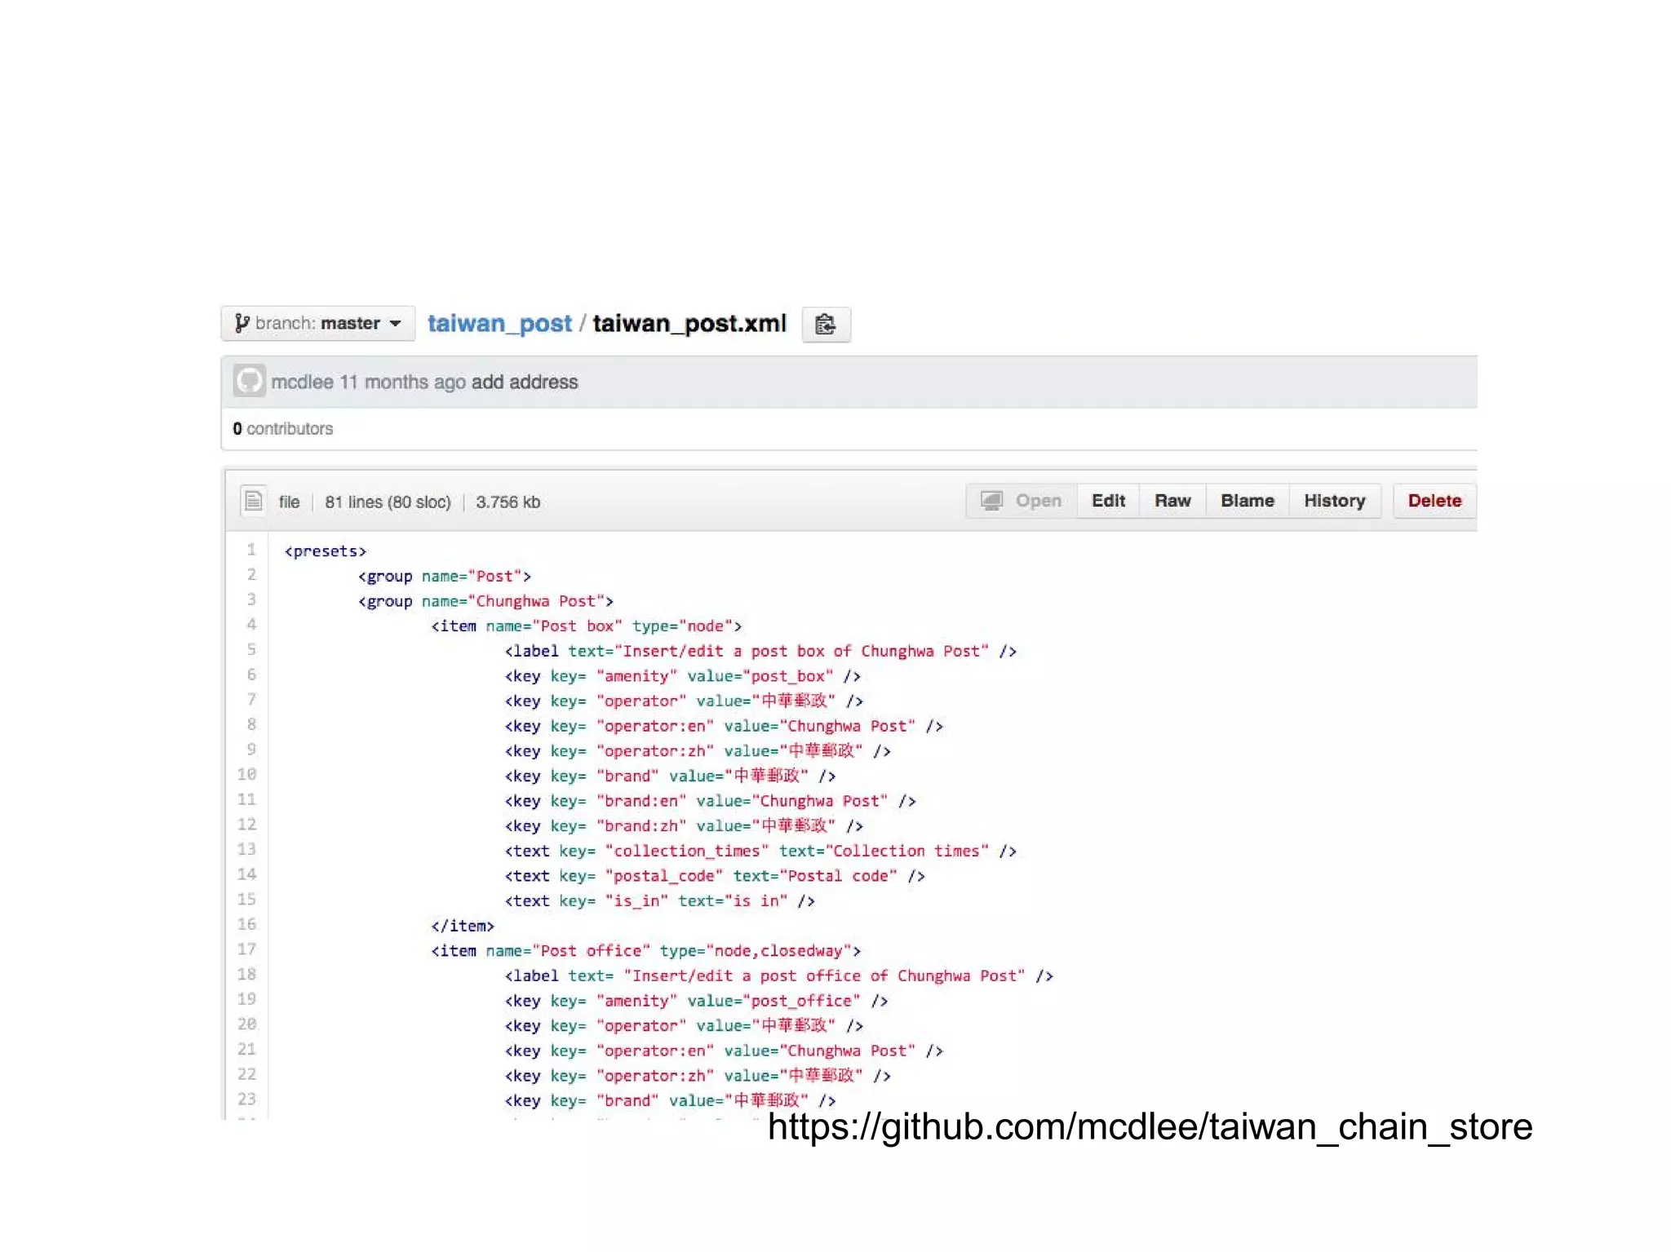This screenshot has height=1252, width=1671.
Task: Open the Blame view
Action: click(x=1247, y=501)
